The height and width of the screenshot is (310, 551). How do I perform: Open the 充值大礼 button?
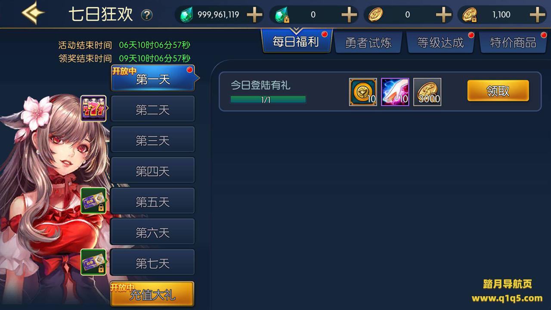[152, 294]
